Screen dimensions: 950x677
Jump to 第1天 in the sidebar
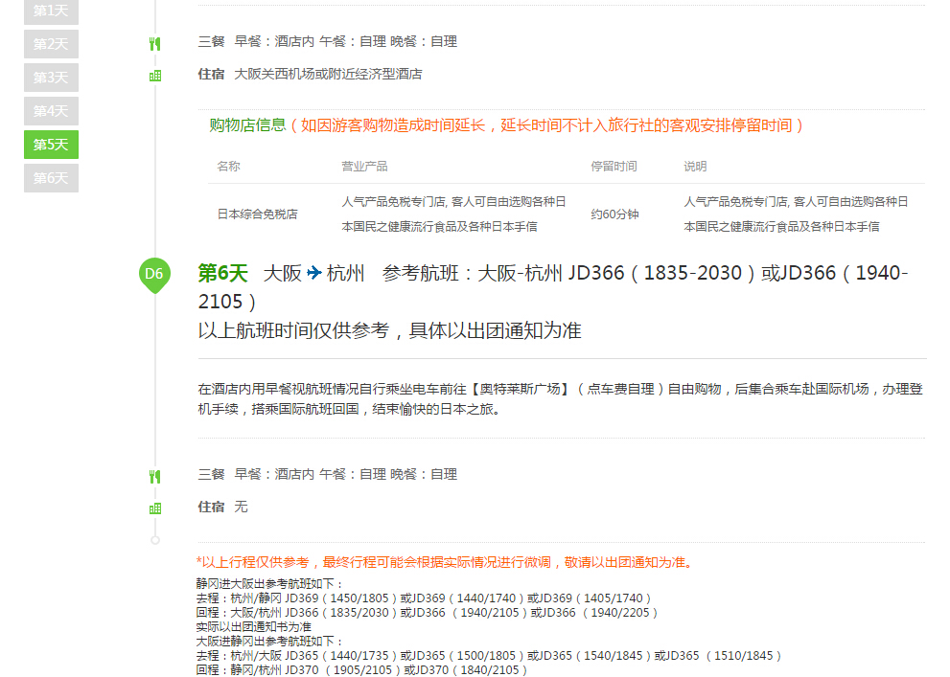(x=51, y=11)
